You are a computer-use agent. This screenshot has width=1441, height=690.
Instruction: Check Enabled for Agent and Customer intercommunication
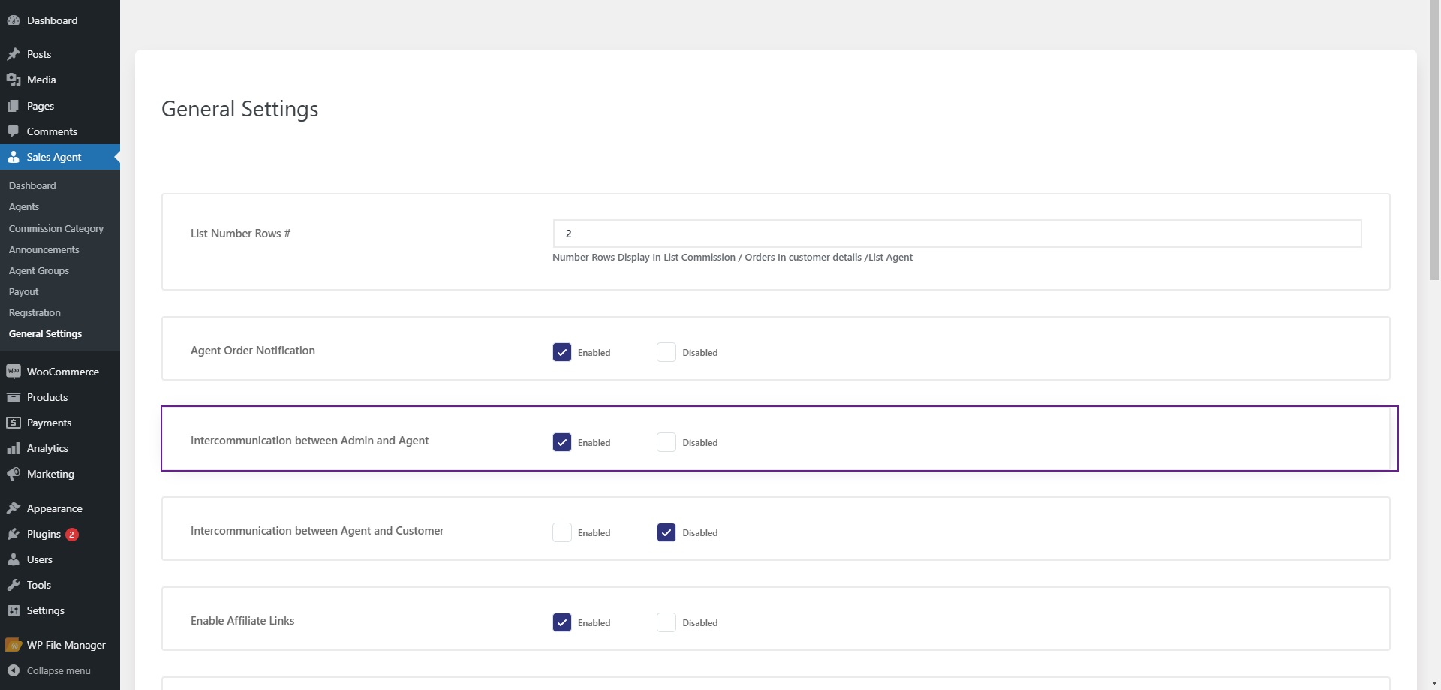pos(562,532)
